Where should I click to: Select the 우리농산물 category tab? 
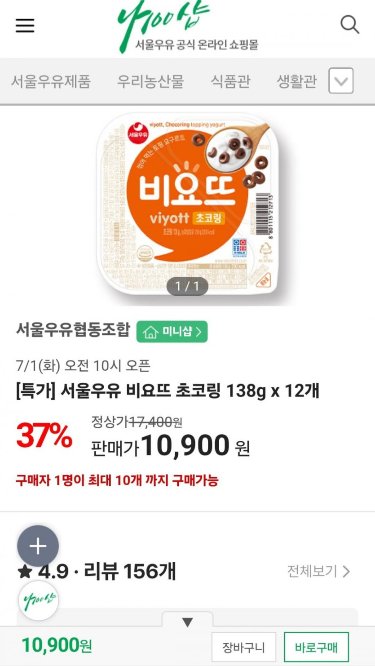(x=150, y=81)
